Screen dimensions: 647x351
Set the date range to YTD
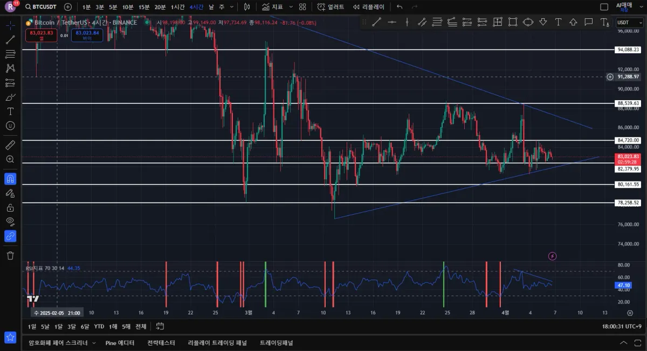99,326
